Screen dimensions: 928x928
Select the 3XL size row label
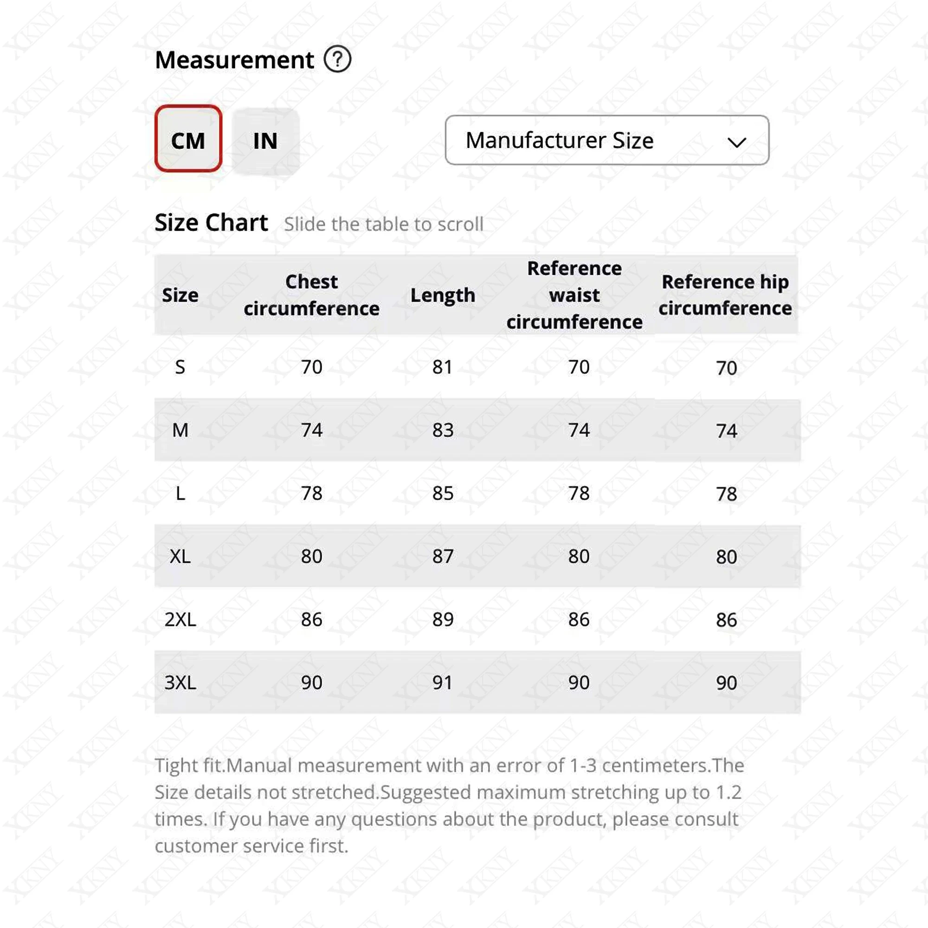[x=180, y=683]
